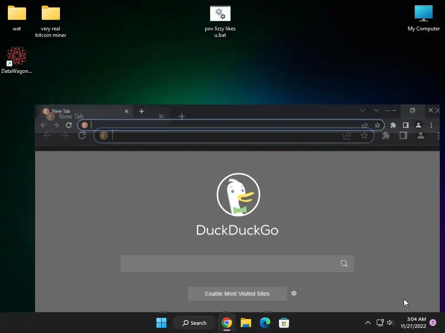
Task: Click the network tray icon
Action: tap(380, 323)
